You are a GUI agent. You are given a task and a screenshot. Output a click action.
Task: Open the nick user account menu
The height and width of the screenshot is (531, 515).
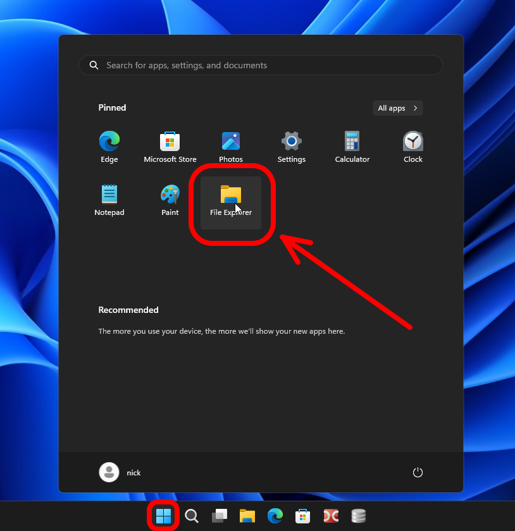(x=120, y=473)
